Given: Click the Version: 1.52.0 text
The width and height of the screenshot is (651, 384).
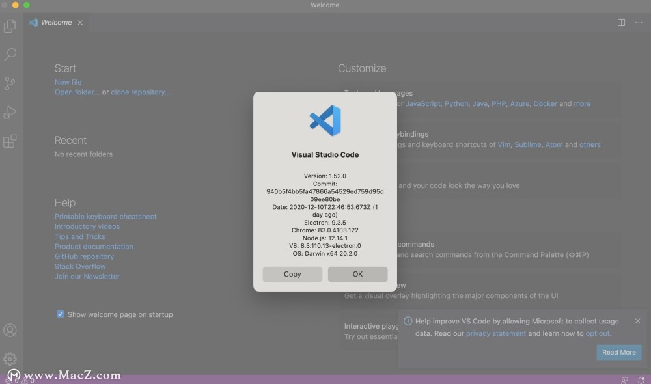Looking at the screenshot, I should tap(325, 176).
